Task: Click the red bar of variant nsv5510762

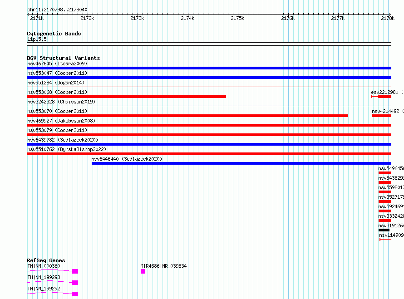Action: click(209, 154)
